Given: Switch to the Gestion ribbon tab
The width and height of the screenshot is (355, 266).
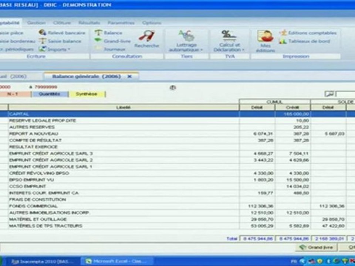Looking at the screenshot, I should coord(36,23).
